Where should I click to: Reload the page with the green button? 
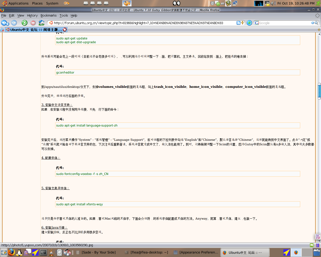coord(24,23)
